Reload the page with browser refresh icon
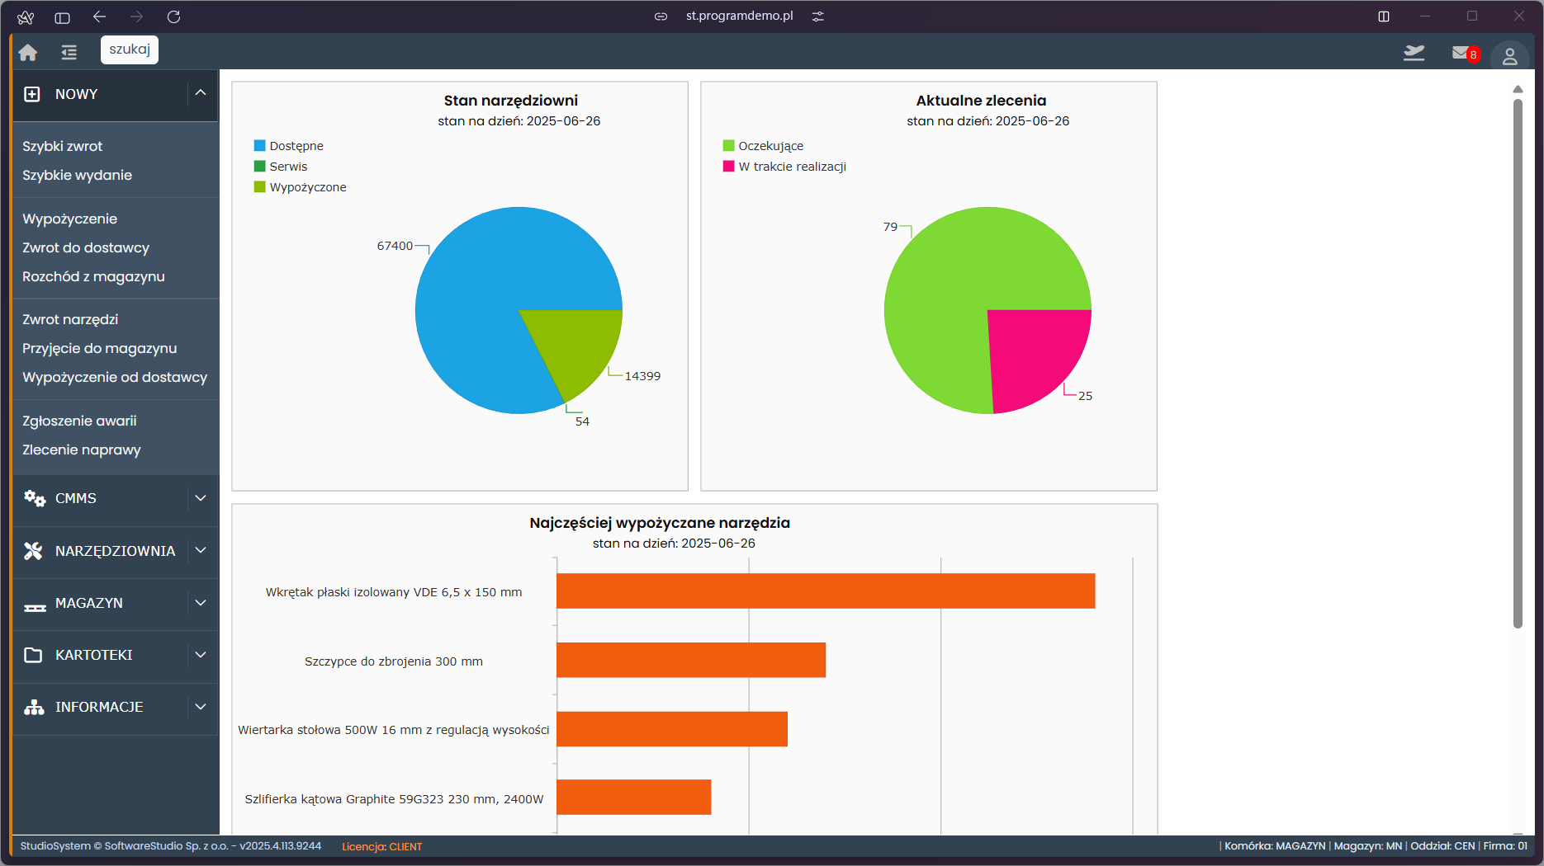The image size is (1544, 866). point(173,16)
